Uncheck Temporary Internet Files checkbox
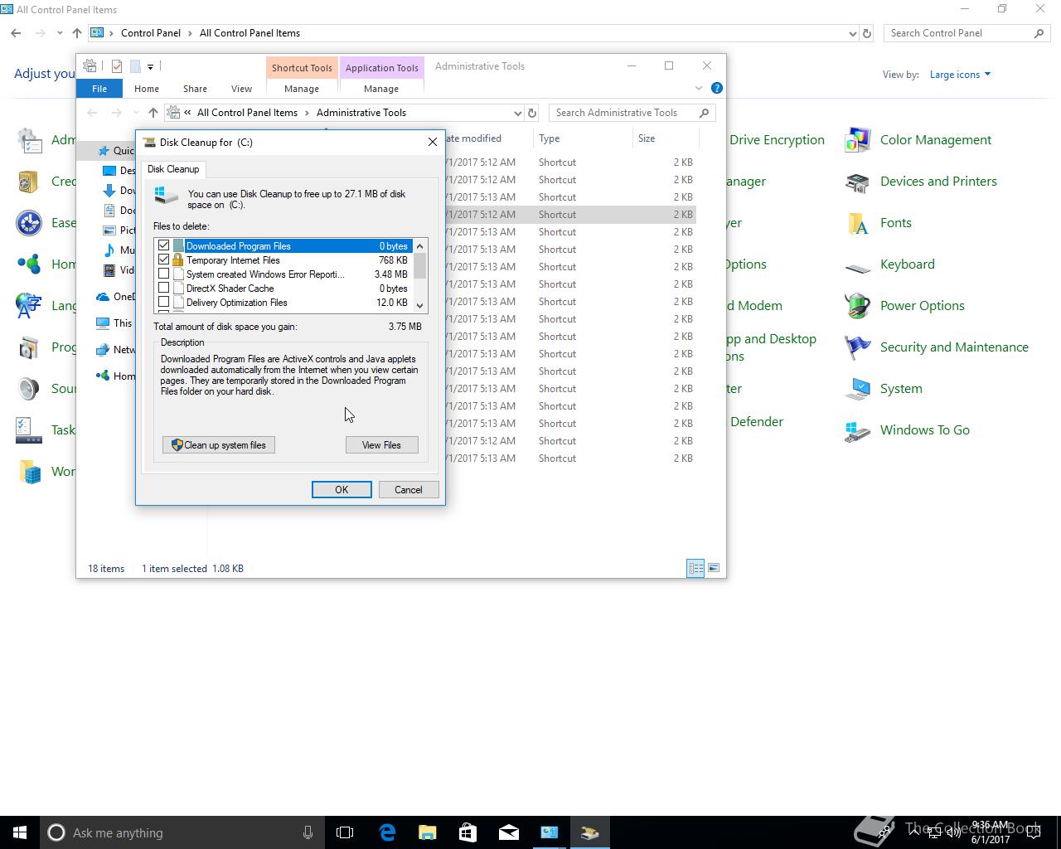This screenshot has height=849, width=1061. point(163,260)
